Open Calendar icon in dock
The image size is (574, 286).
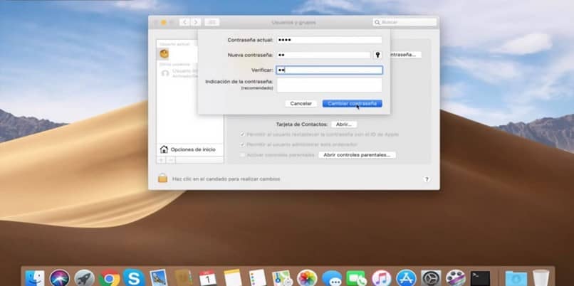(x=208, y=278)
